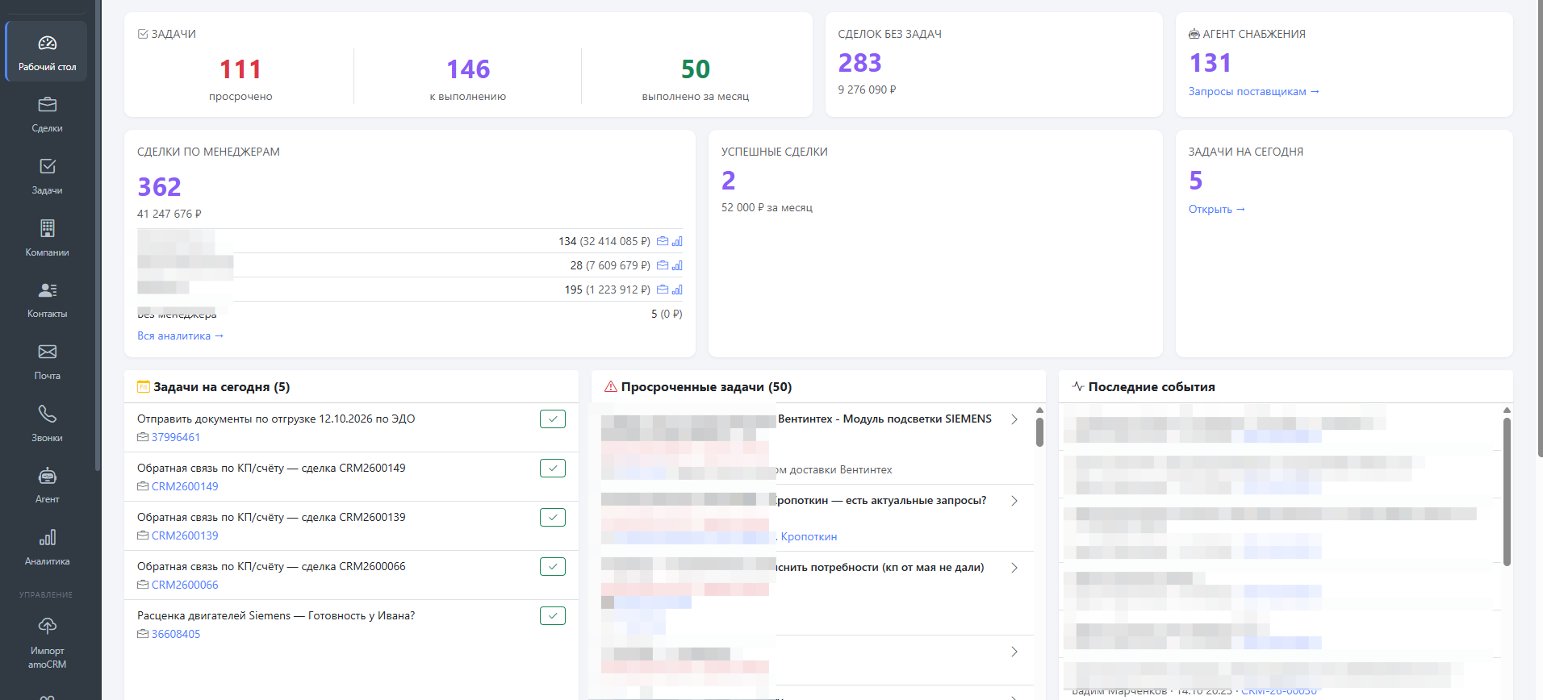This screenshot has height=700, width=1543.
Task: Open the Звонки calls section
Action: [47, 423]
